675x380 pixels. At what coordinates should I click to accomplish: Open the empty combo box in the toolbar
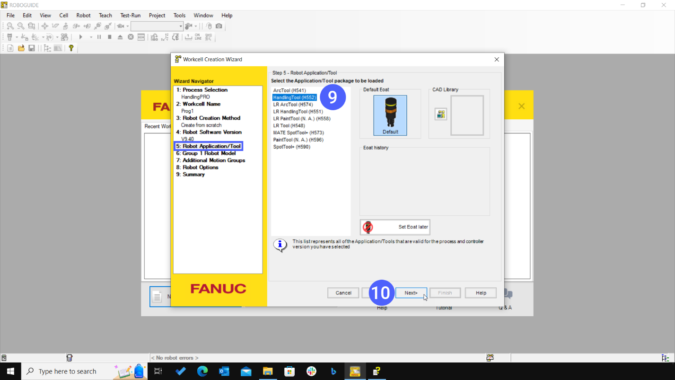click(157, 26)
